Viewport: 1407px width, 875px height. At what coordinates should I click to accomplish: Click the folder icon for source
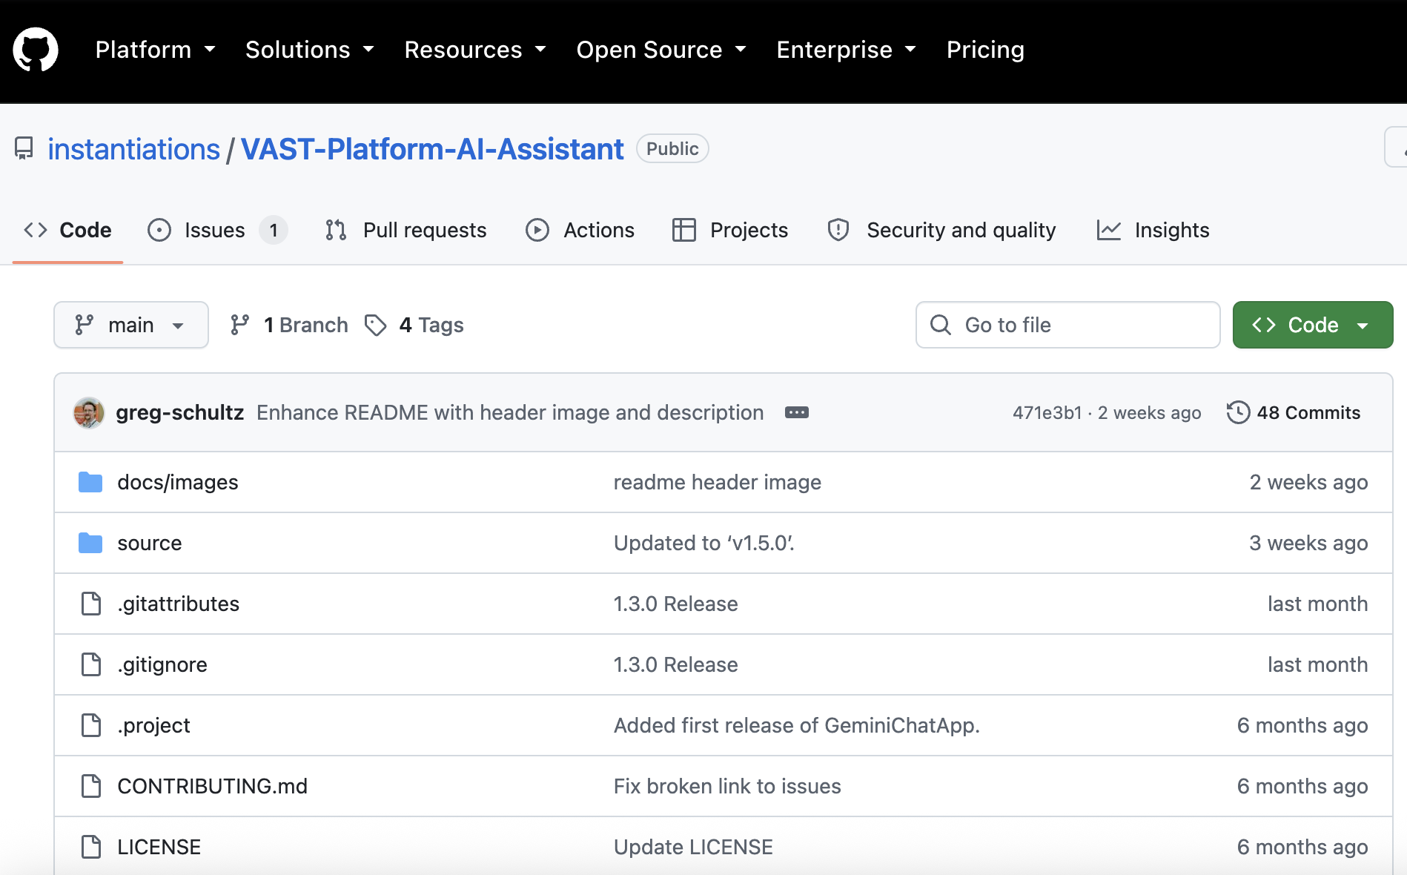tap(90, 543)
